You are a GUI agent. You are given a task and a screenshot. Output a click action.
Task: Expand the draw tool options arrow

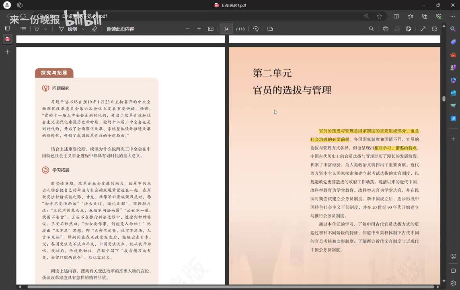click(x=83, y=29)
